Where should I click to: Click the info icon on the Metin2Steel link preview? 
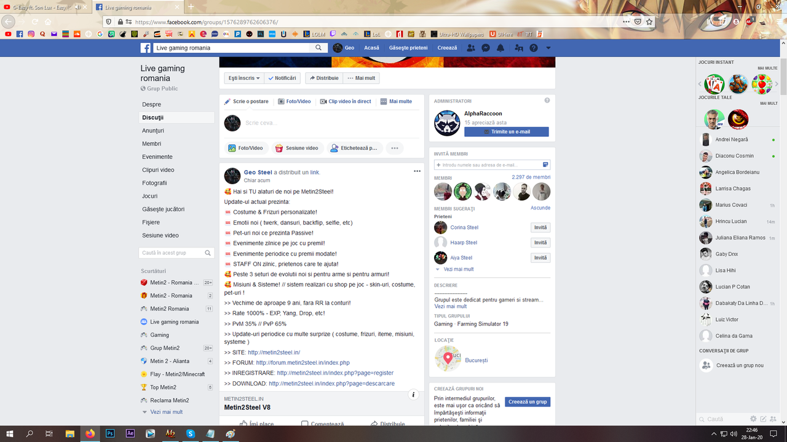coord(414,395)
